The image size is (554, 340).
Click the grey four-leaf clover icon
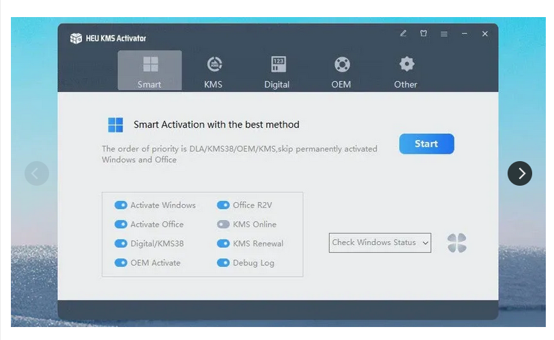[457, 243]
